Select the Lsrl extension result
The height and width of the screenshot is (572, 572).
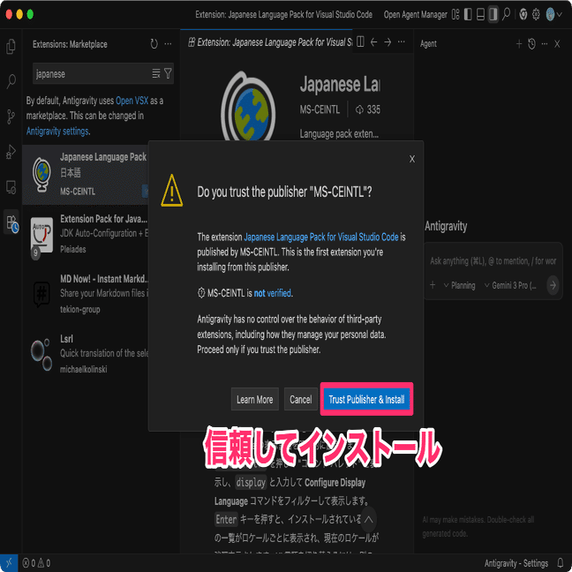(x=86, y=354)
